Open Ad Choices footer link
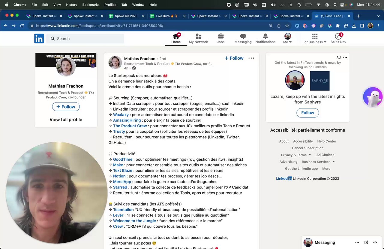 coord(325,155)
